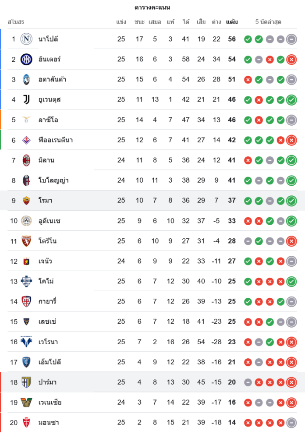Click Napoli's latest circled draw indicator
The height and width of the screenshot is (438, 305).
point(291,39)
